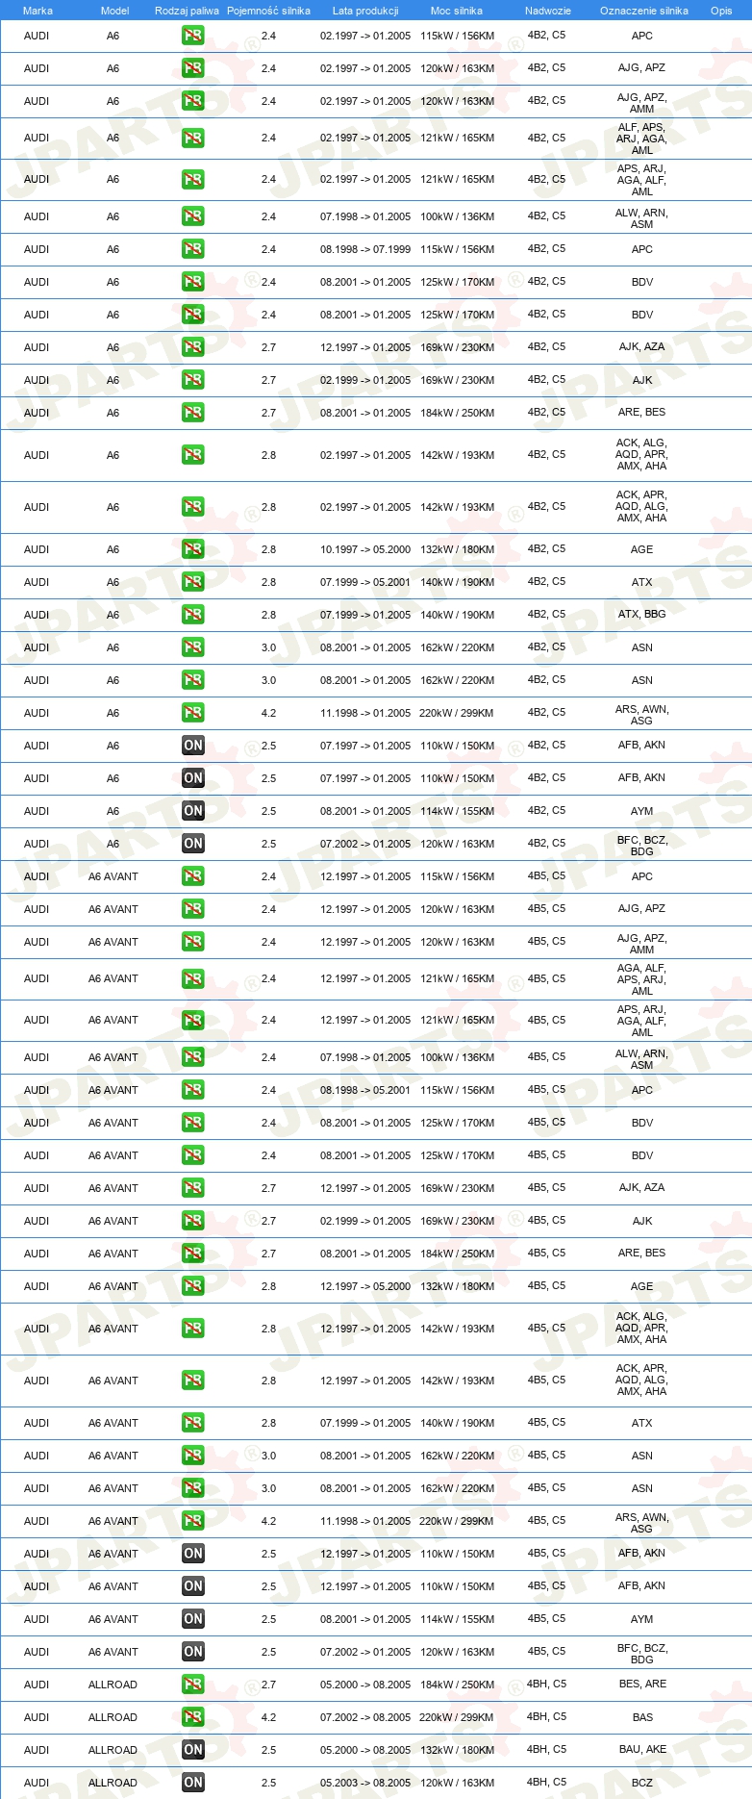Click the Opis column header
752x1799 pixels.
pos(721,11)
